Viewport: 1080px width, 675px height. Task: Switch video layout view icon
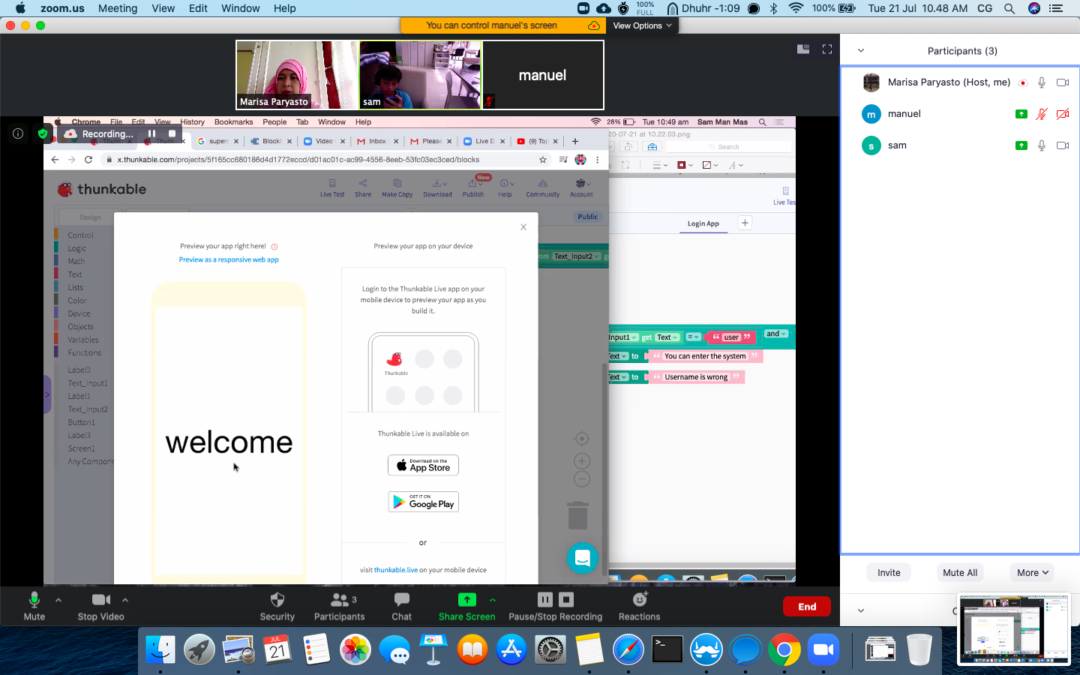[803, 49]
